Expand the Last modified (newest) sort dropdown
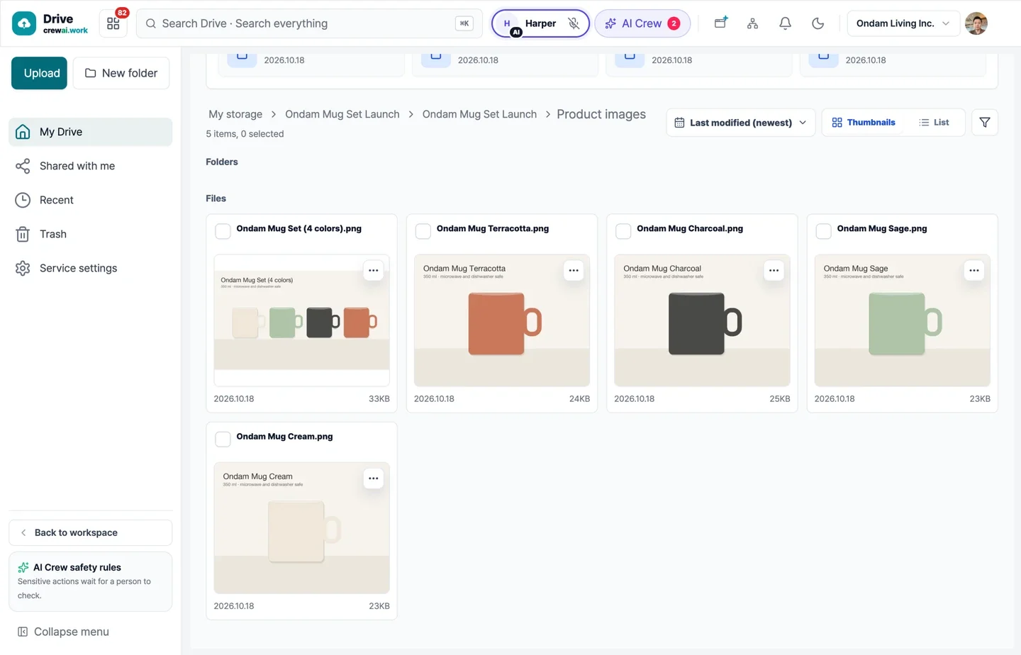 coord(740,123)
